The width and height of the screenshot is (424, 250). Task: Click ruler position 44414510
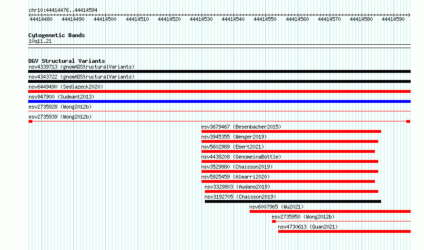click(137, 19)
